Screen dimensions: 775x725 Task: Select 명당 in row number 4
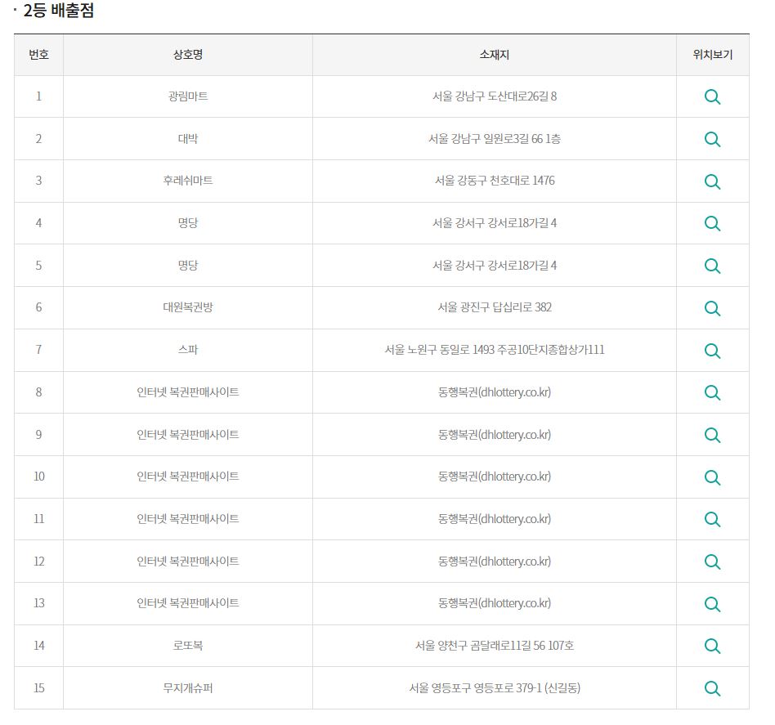click(188, 223)
